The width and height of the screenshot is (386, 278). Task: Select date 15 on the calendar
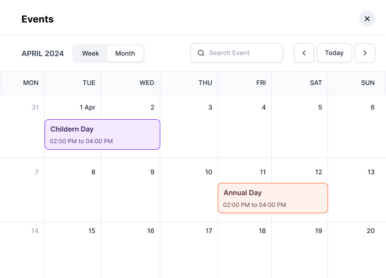92,231
